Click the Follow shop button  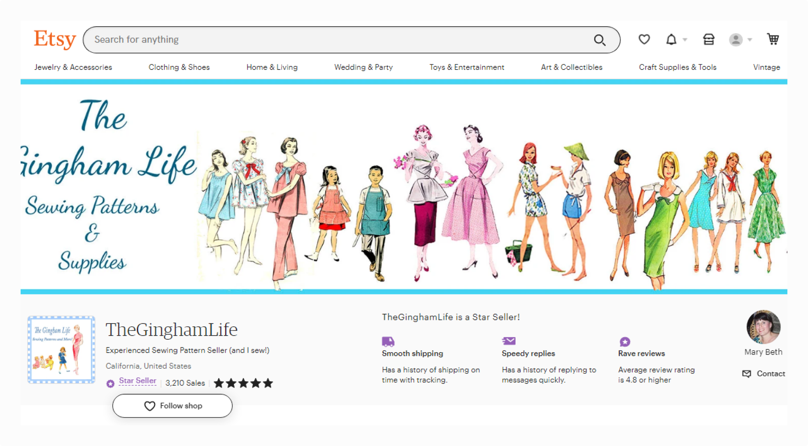[x=173, y=406]
